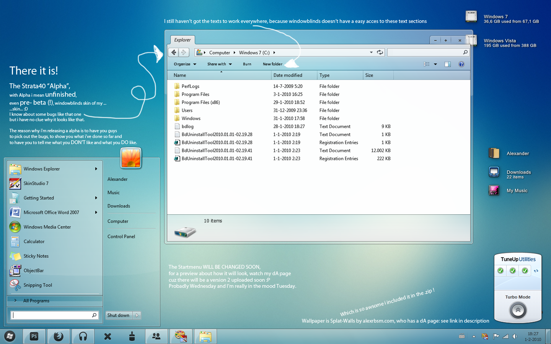
Task: Click the Start orb on the taskbar
Action: (10, 336)
